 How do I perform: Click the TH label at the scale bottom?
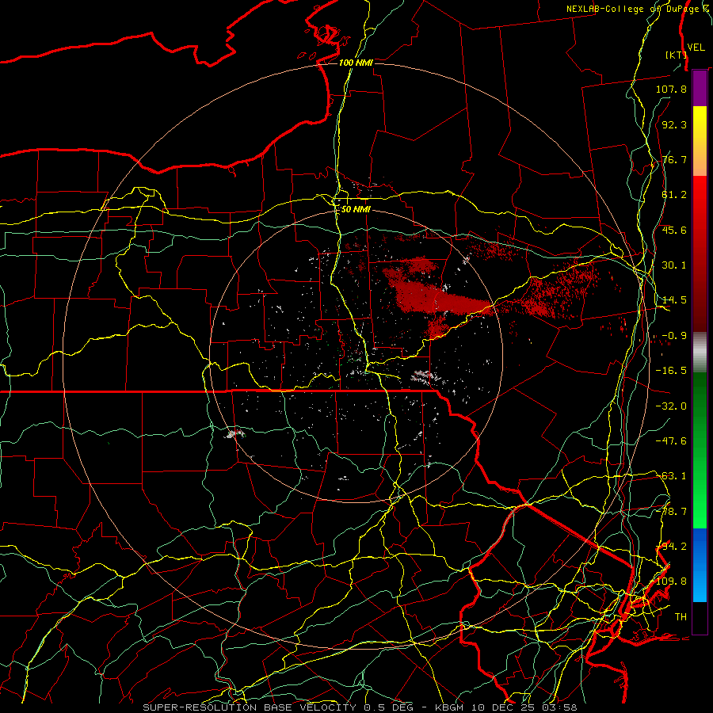pyautogui.click(x=681, y=617)
